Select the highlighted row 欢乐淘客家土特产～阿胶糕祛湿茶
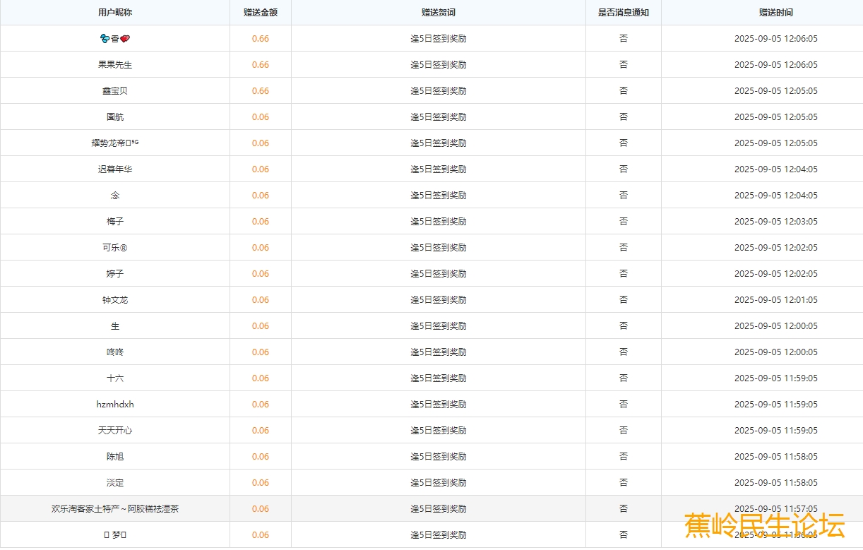 [115, 509]
